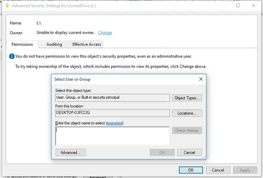This screenshot has height=178, width=263.
Task: Click the object type field
Action: (x=113, y=98)
